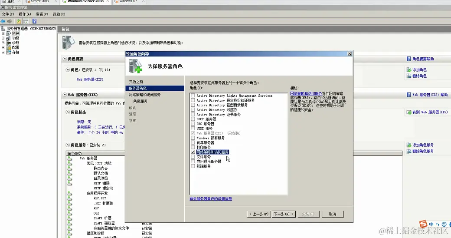Check Active Directory 轻型目录服务 role
The height and width of the screenshot is (238, 451).
point(193,105)
